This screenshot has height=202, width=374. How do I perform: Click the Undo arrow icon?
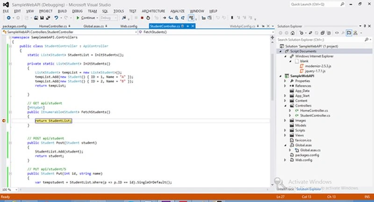click(56, 18)
